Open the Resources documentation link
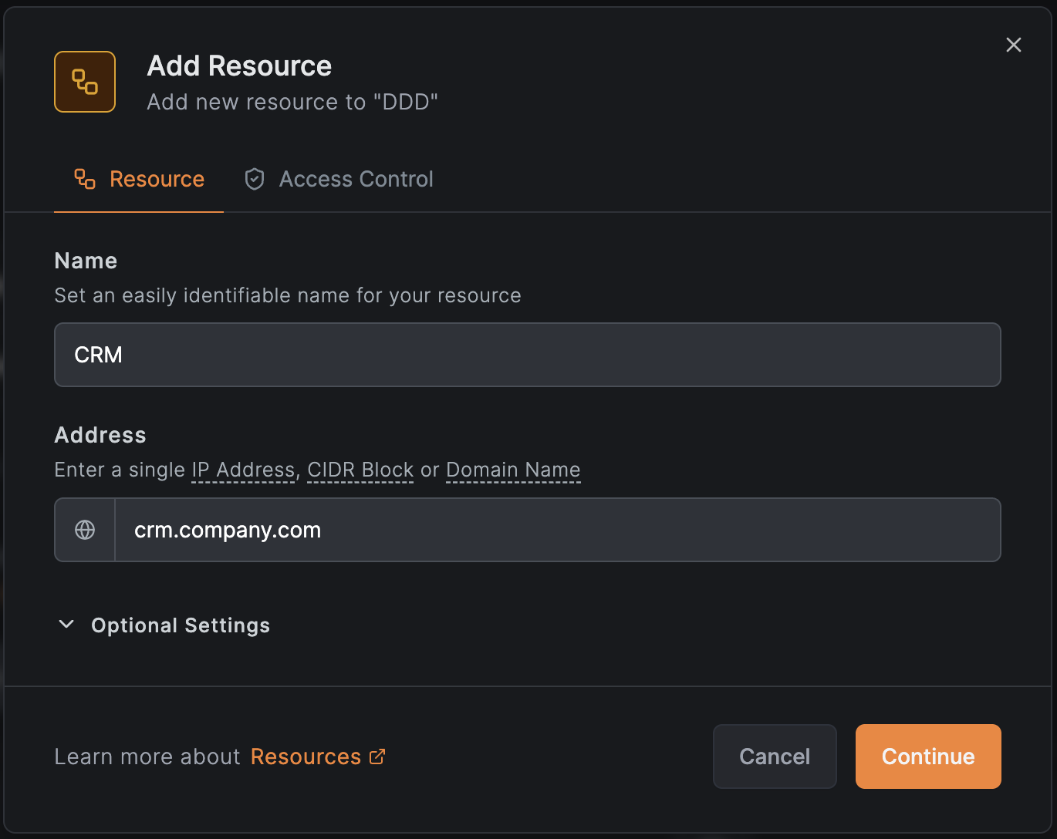This screenshot has height=839, width=1057. coord(306,756)
